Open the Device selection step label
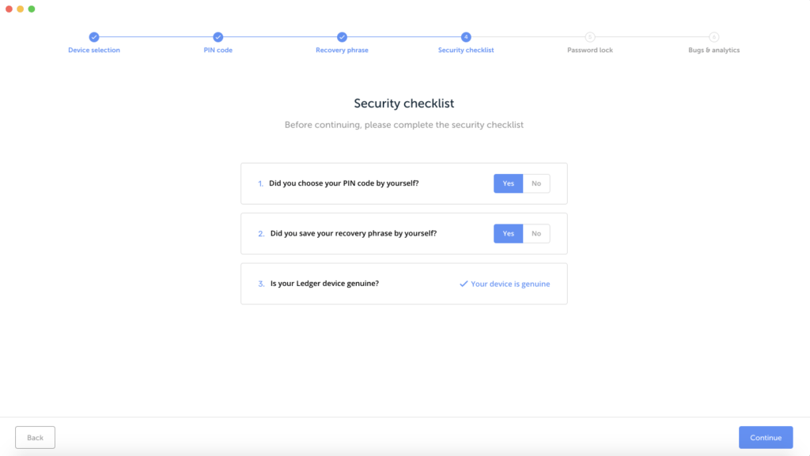 (94, 50)
